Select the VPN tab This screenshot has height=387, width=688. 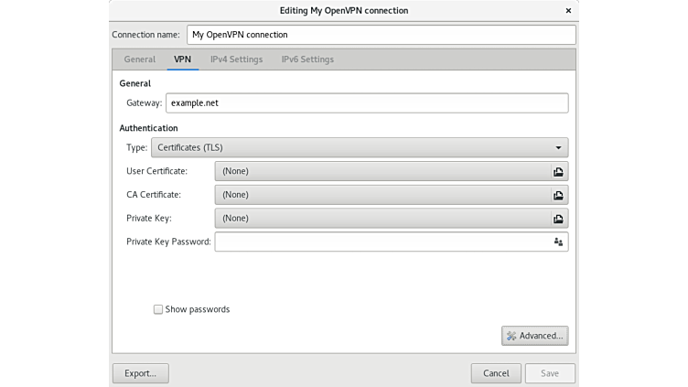pyautogui.click(x=183, y=59)
